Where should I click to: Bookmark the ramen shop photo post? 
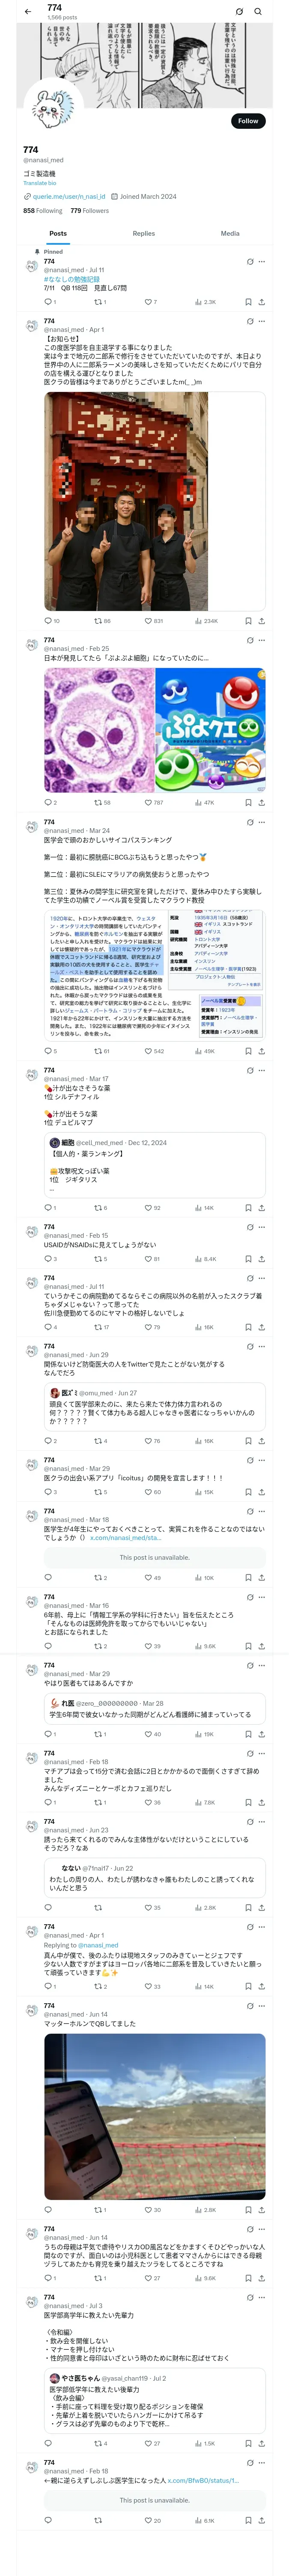click(248, 621)
